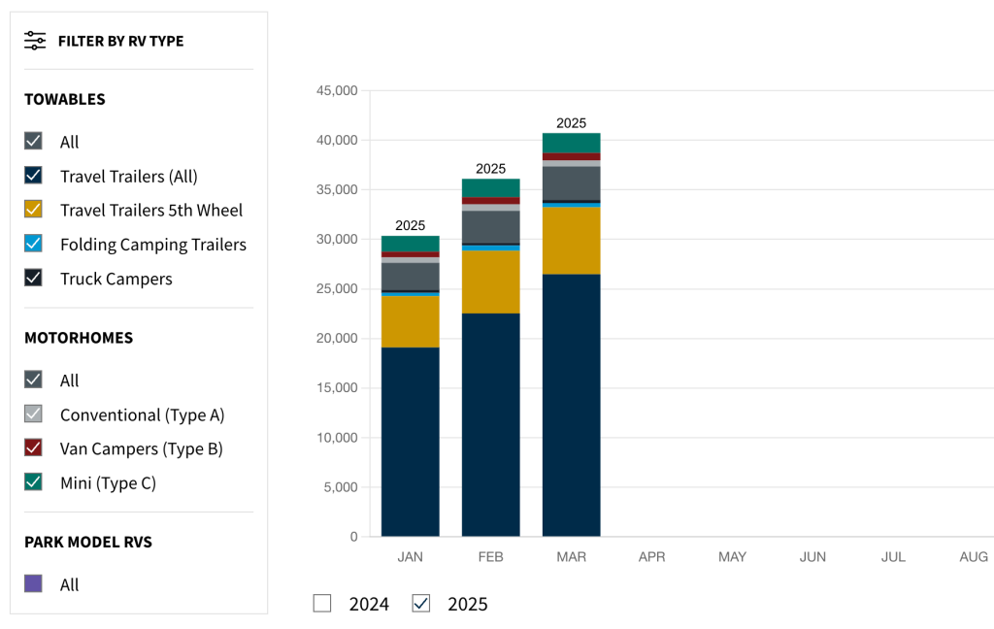Uncheck the Truck Campers checkbox

[33, 279]
